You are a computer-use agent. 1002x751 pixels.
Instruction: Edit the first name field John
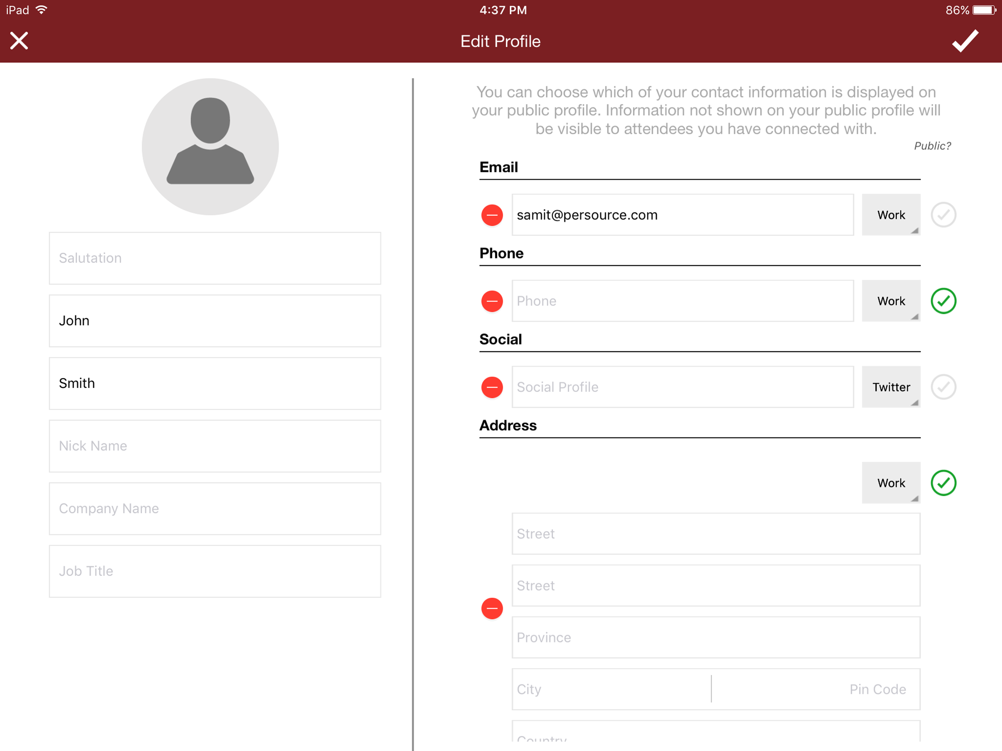215,321
